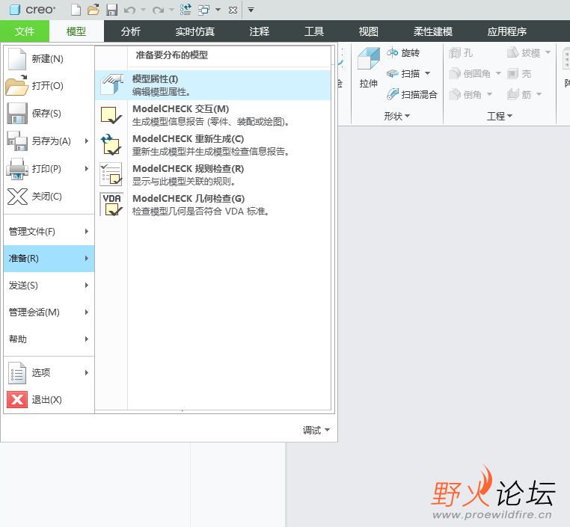Screen dimensions: 570x527
Task: Expand the 另存为(A) submenu
Action: pos(49,141)
